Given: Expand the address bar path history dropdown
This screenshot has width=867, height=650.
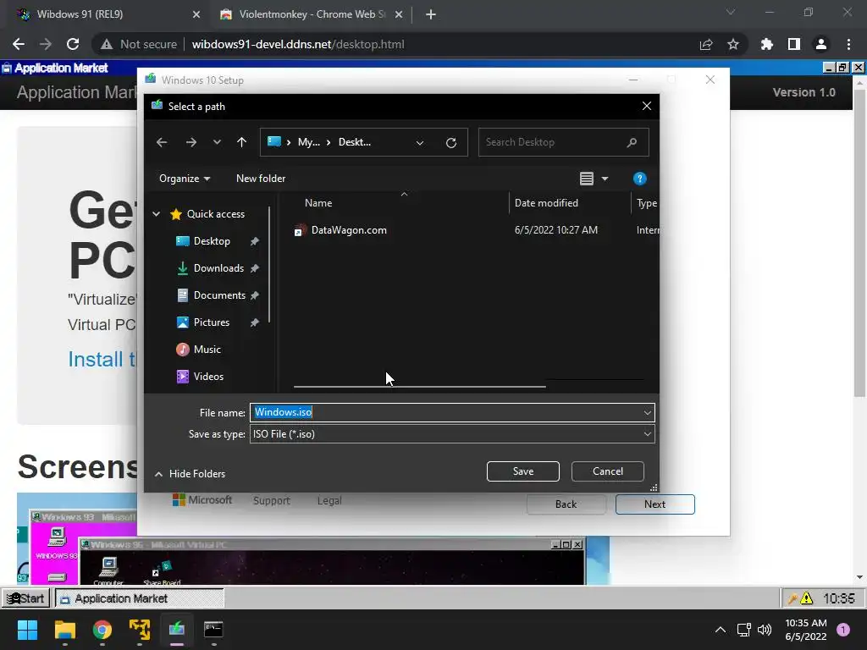Looking at the screenshot, I should click(x=420, y=142).
